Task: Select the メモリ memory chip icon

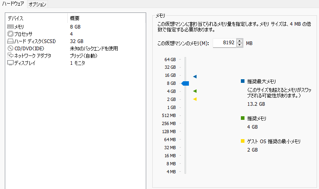Action: [x=10, y=27]
